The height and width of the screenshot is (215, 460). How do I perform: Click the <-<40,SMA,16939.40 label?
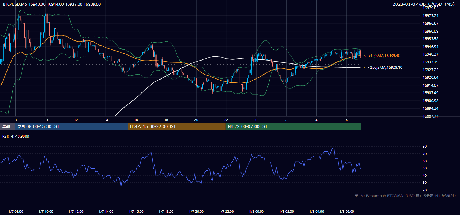pyautogui.click(x=382, y=56)
